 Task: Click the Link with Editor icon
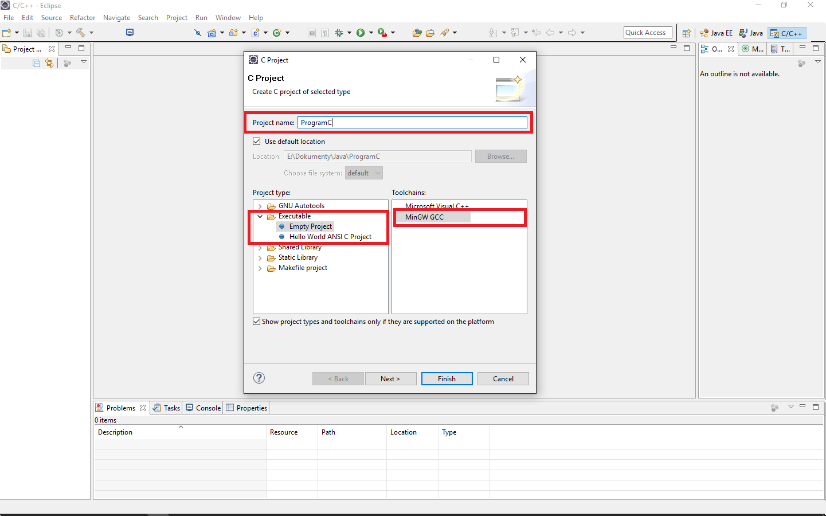click(x=49, y=63)
